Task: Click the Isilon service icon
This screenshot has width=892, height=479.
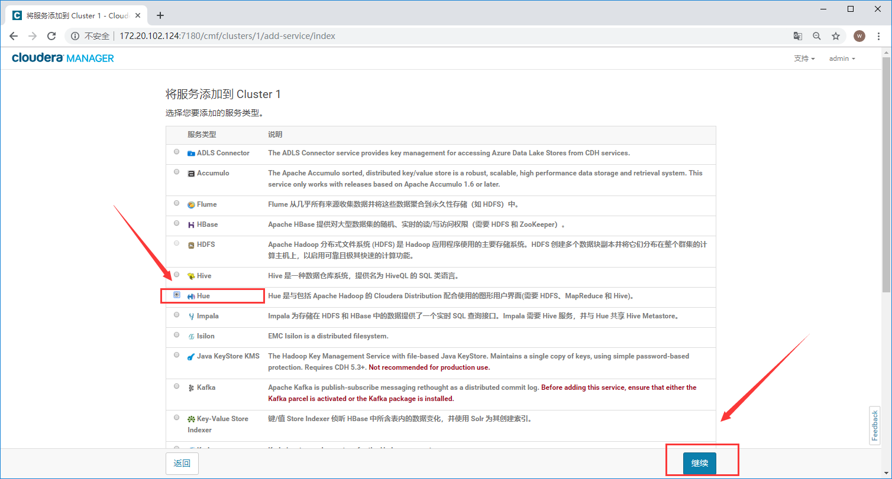Action: click(191, 337)
